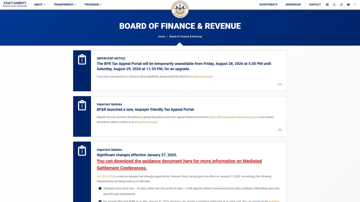Click bfr@patreasury.gov email in portal card
The height and width of the screenshot is (202, 360).
(146, 122)
